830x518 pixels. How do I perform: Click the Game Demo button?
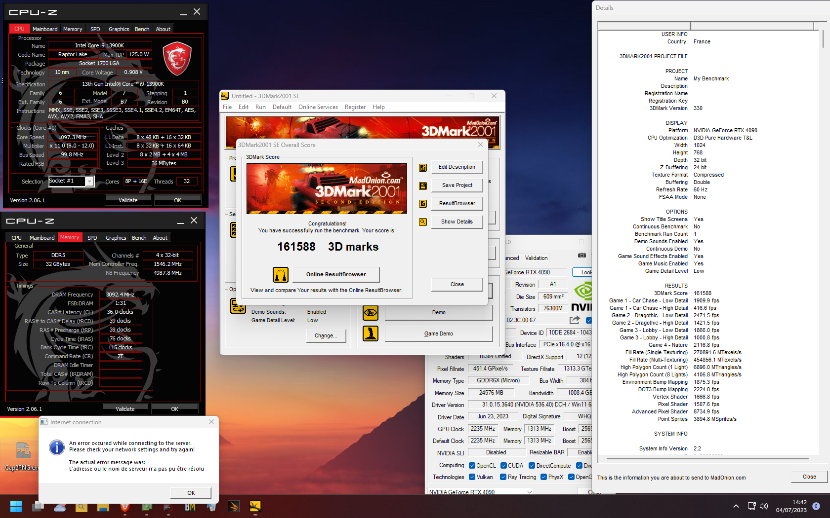click(439, 333)
